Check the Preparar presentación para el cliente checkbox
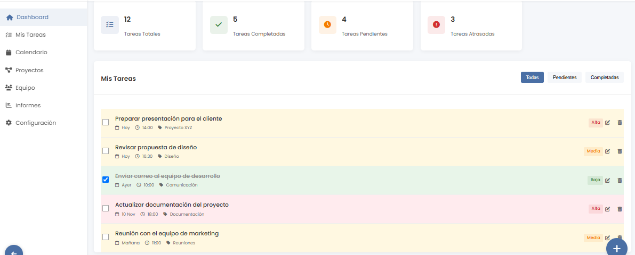 106,122
